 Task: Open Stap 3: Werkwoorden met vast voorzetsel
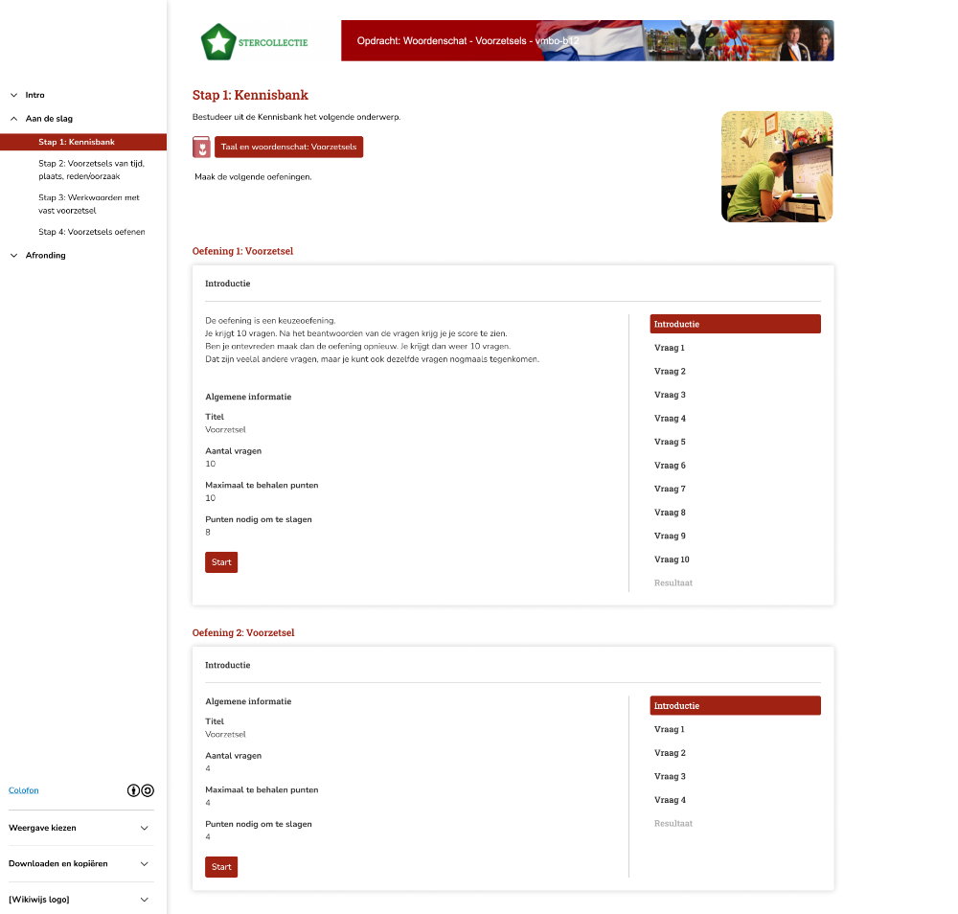pos(88,203)
